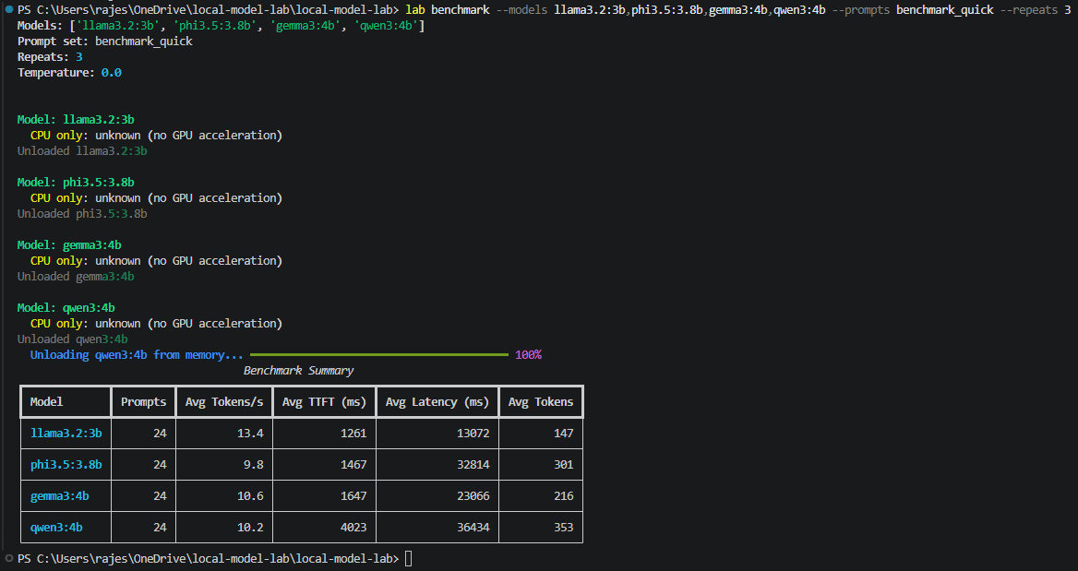The height and width of the screenshot is (571, 1078).
Task: Click the 'Unloaded llama3.2:3b' line
Action: point(82,151)
